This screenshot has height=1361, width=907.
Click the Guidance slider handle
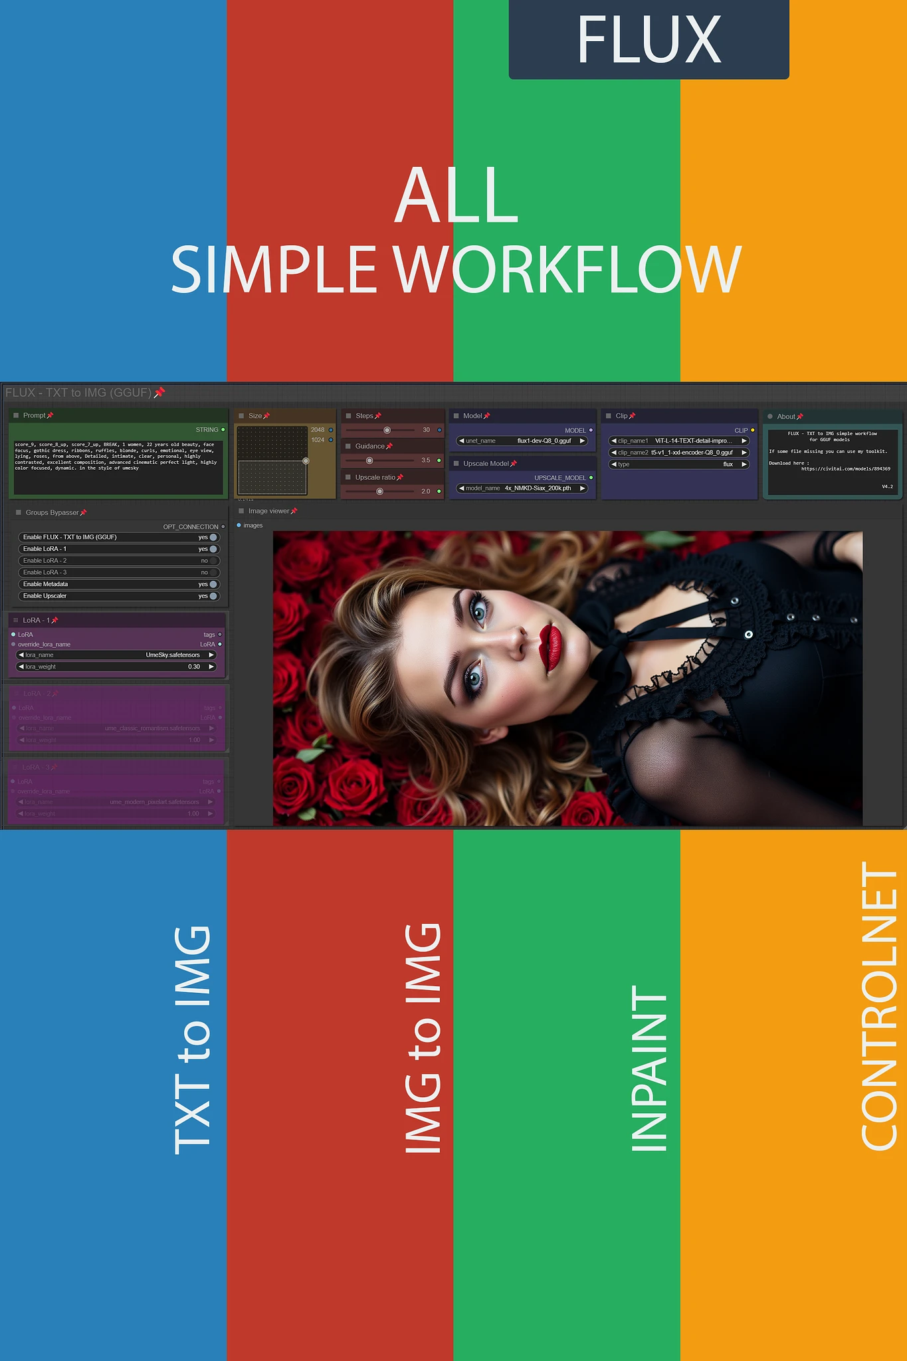369,461
